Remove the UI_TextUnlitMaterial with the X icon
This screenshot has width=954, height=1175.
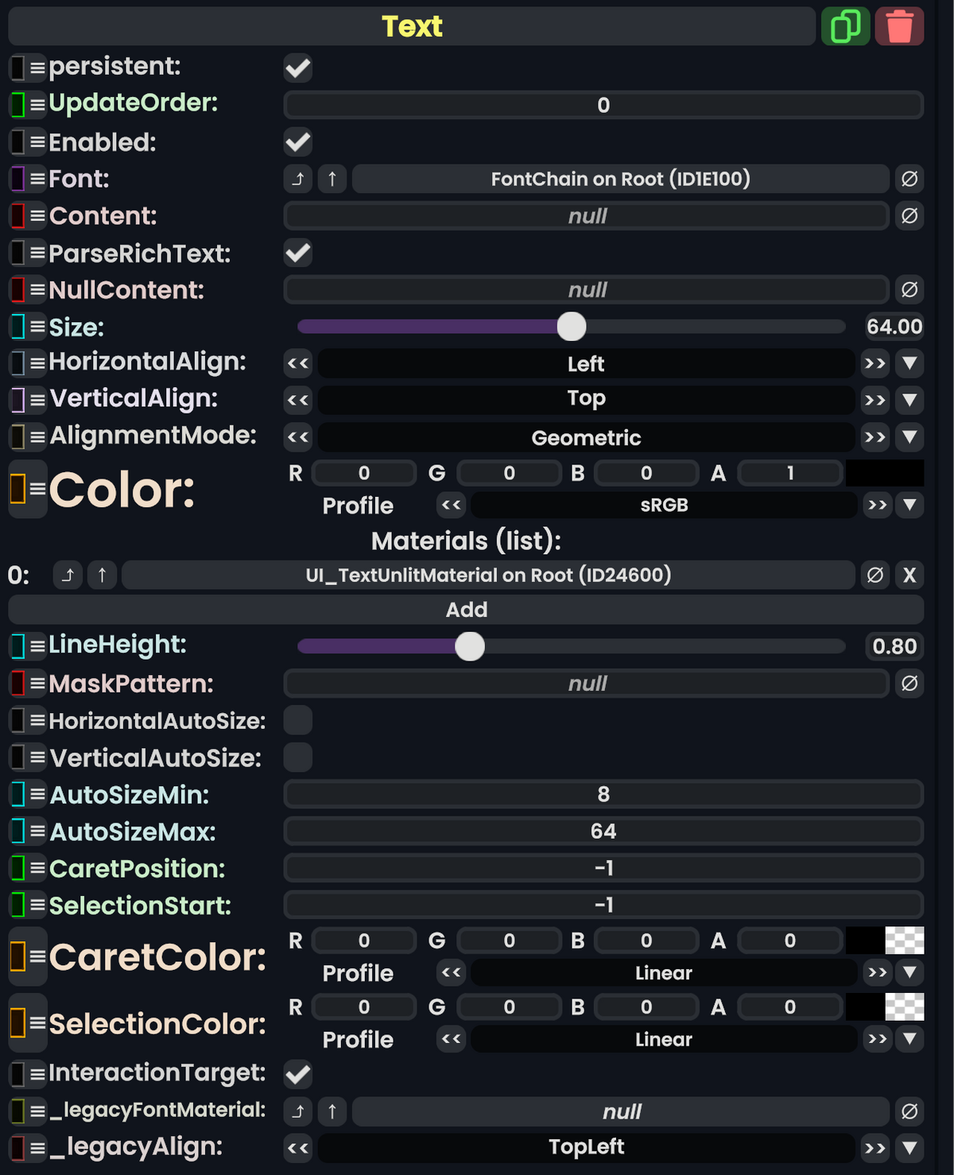coord(909,575)
